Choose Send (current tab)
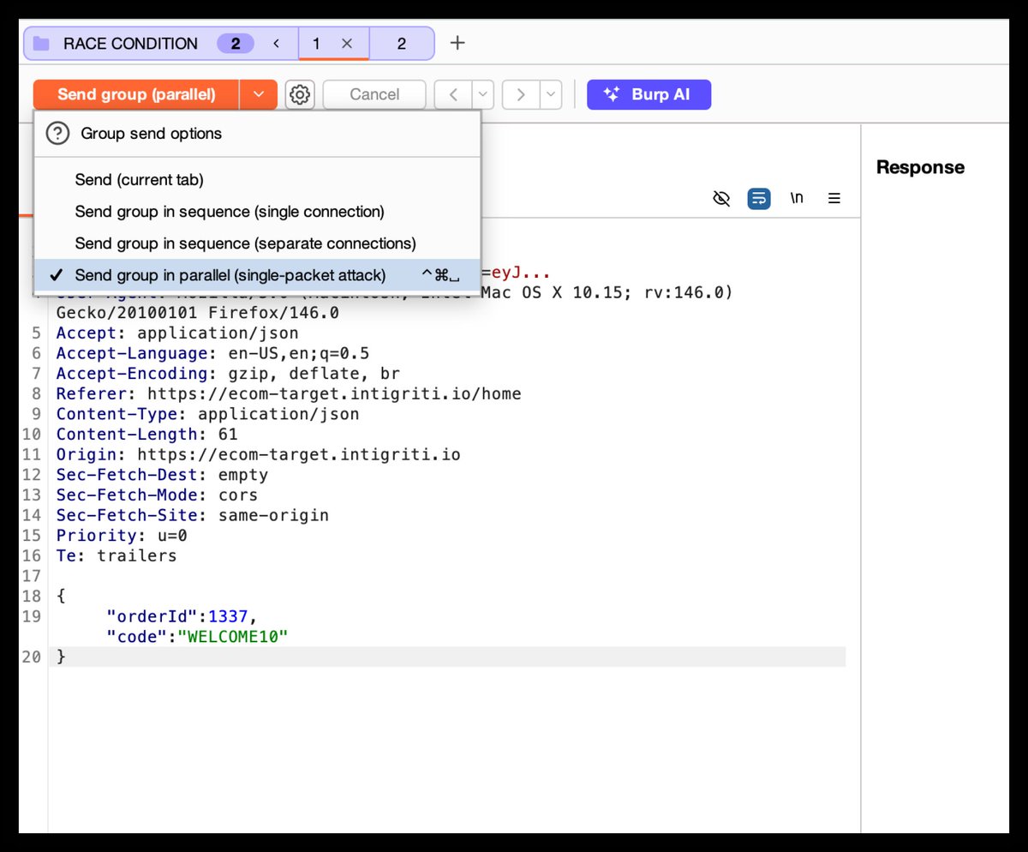The width and height of the screenshot is (1028, 852). 257,180
